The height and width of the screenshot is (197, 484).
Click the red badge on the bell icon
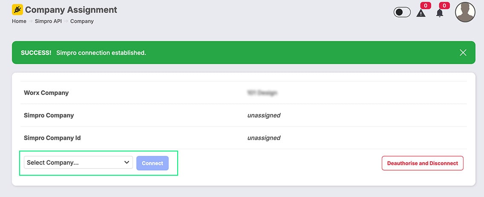[444, 6]
